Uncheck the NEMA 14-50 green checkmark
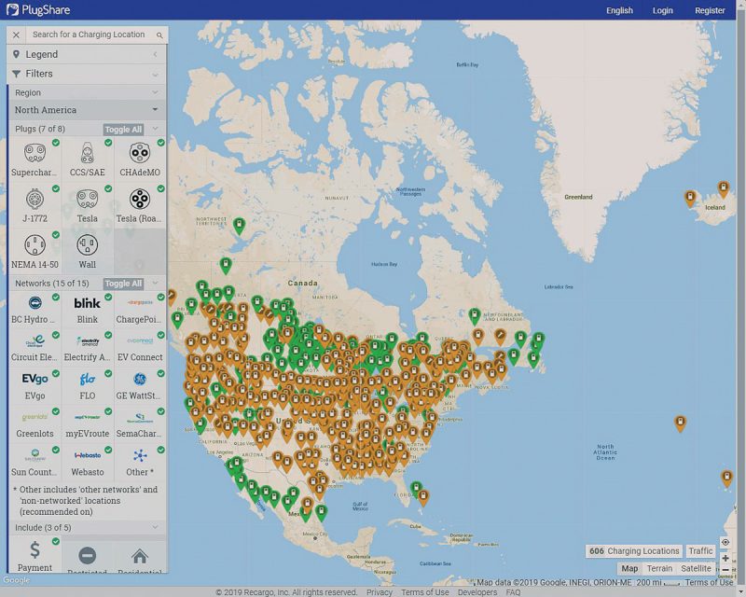This screenshot has width=746, height=597. [x=56, y=235]
